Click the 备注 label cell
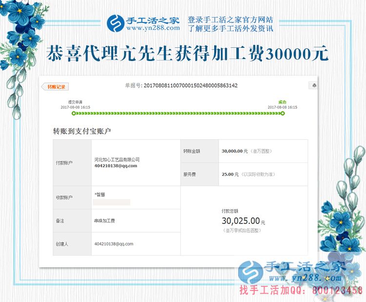This screenshot has width=366, height=302. (72, 221)
